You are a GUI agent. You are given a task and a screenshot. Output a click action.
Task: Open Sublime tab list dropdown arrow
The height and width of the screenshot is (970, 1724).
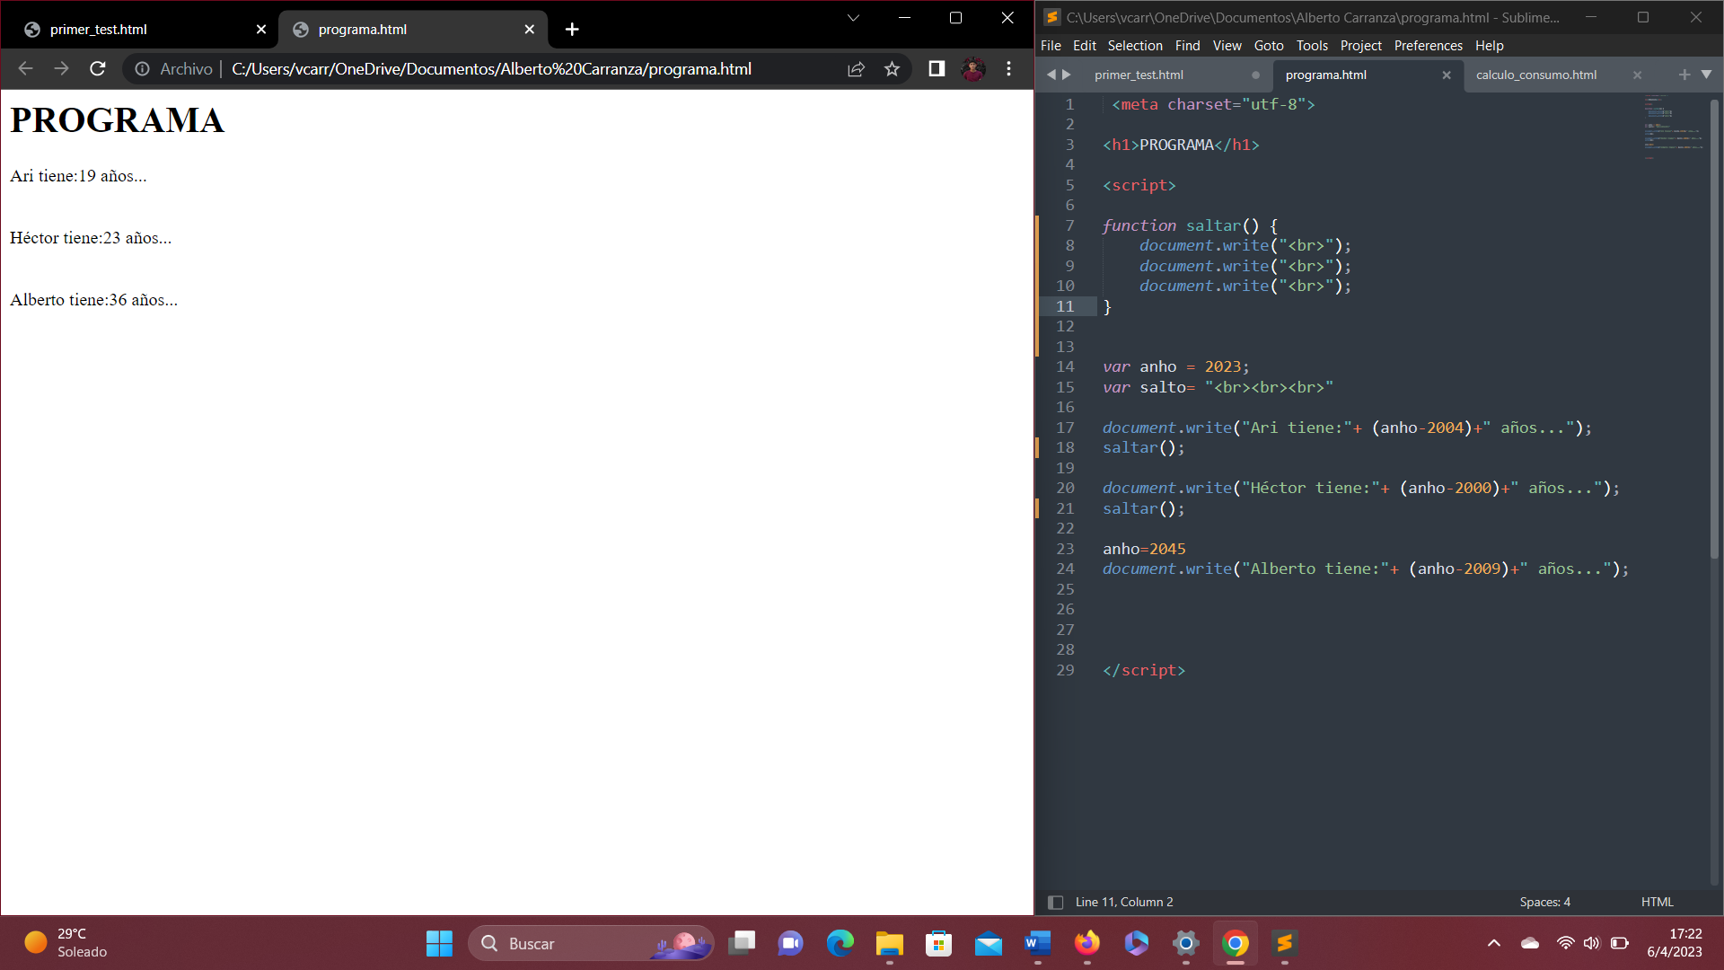[1706, 75]
